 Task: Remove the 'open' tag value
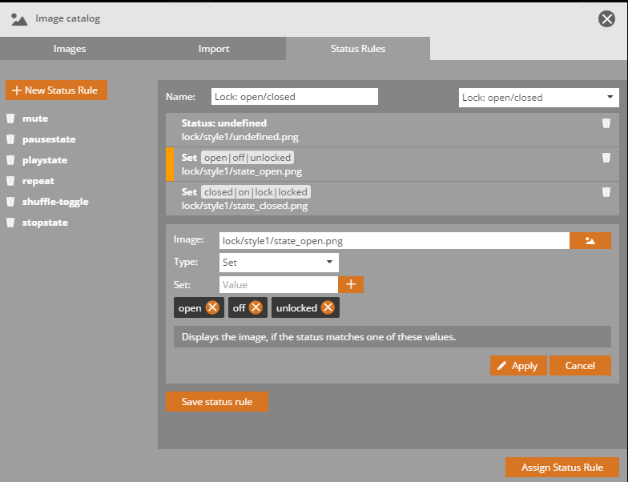pos(212,308)
